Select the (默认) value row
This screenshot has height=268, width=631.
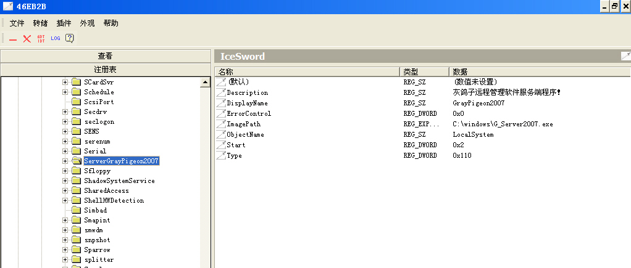coord(424,82)
